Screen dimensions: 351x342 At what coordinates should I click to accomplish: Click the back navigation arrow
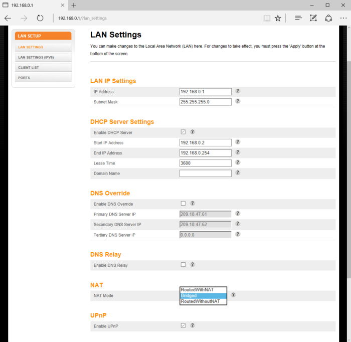(8, 18)
